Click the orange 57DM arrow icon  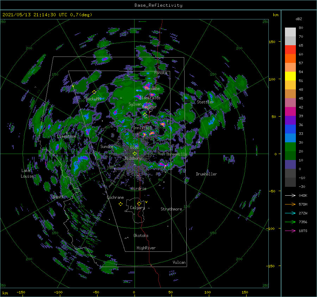point(290,204)
